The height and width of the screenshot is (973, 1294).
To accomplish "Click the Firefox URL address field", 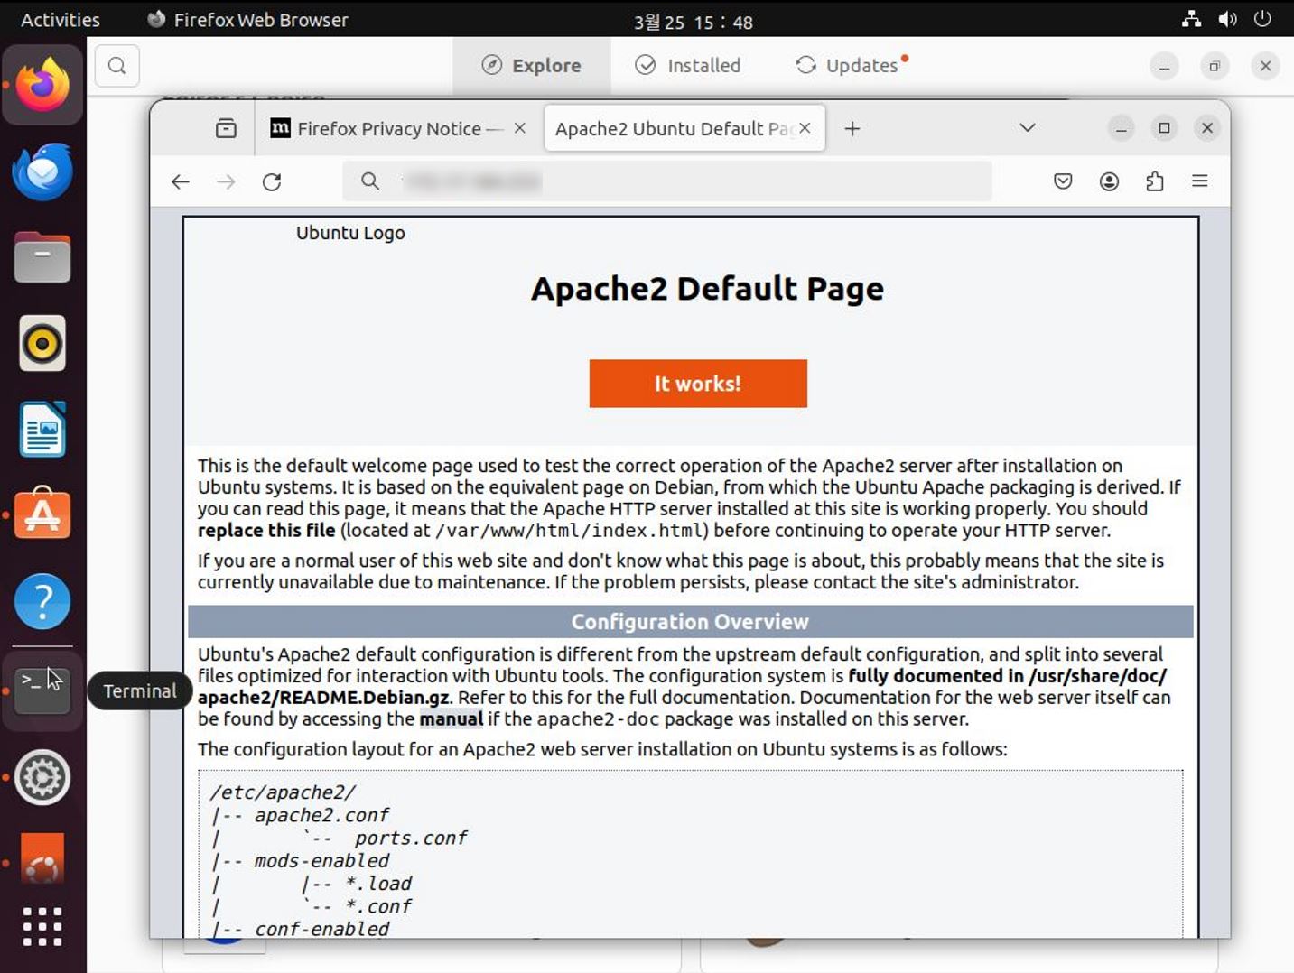I will point(667,181).
